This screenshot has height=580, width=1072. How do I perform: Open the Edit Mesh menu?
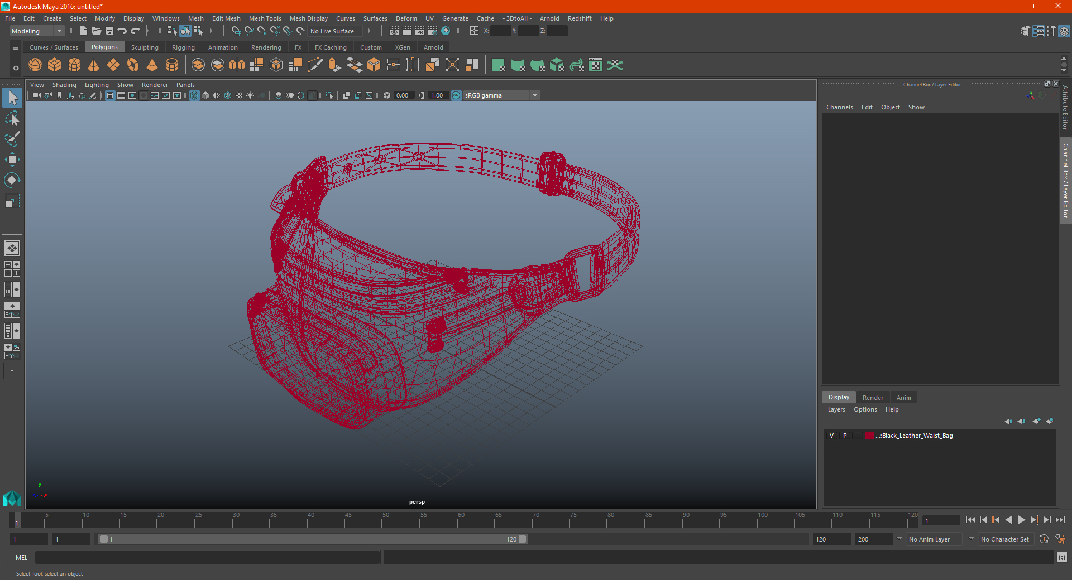tap(226, 18)
